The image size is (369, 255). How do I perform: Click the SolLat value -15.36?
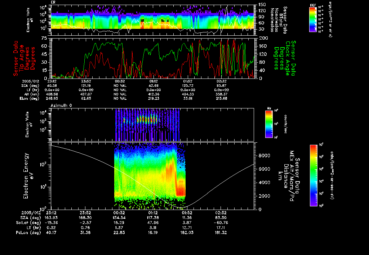tap(50, 223)
